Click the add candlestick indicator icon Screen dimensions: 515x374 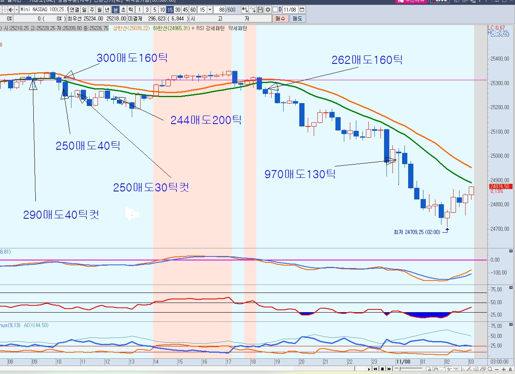(245, 9)
